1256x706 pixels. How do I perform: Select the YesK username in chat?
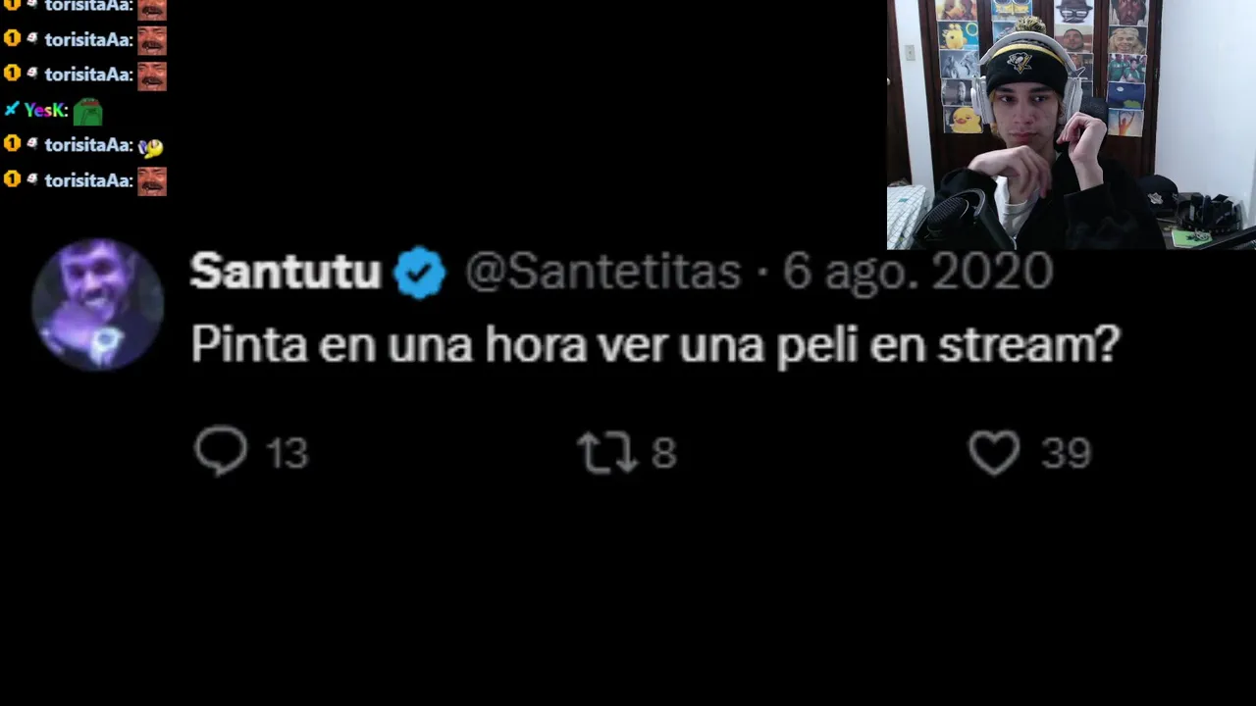point(46,110)
